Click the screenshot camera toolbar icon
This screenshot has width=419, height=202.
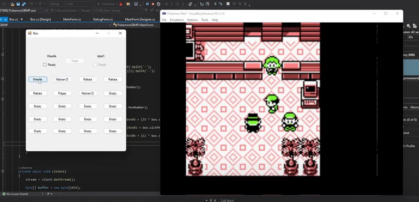pyautogui.click(x=136, y=4)
